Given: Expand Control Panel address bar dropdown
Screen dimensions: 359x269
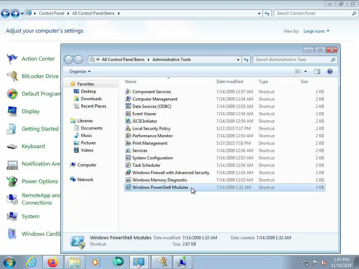Looking at the screenshot, I should tap(259, 14).
